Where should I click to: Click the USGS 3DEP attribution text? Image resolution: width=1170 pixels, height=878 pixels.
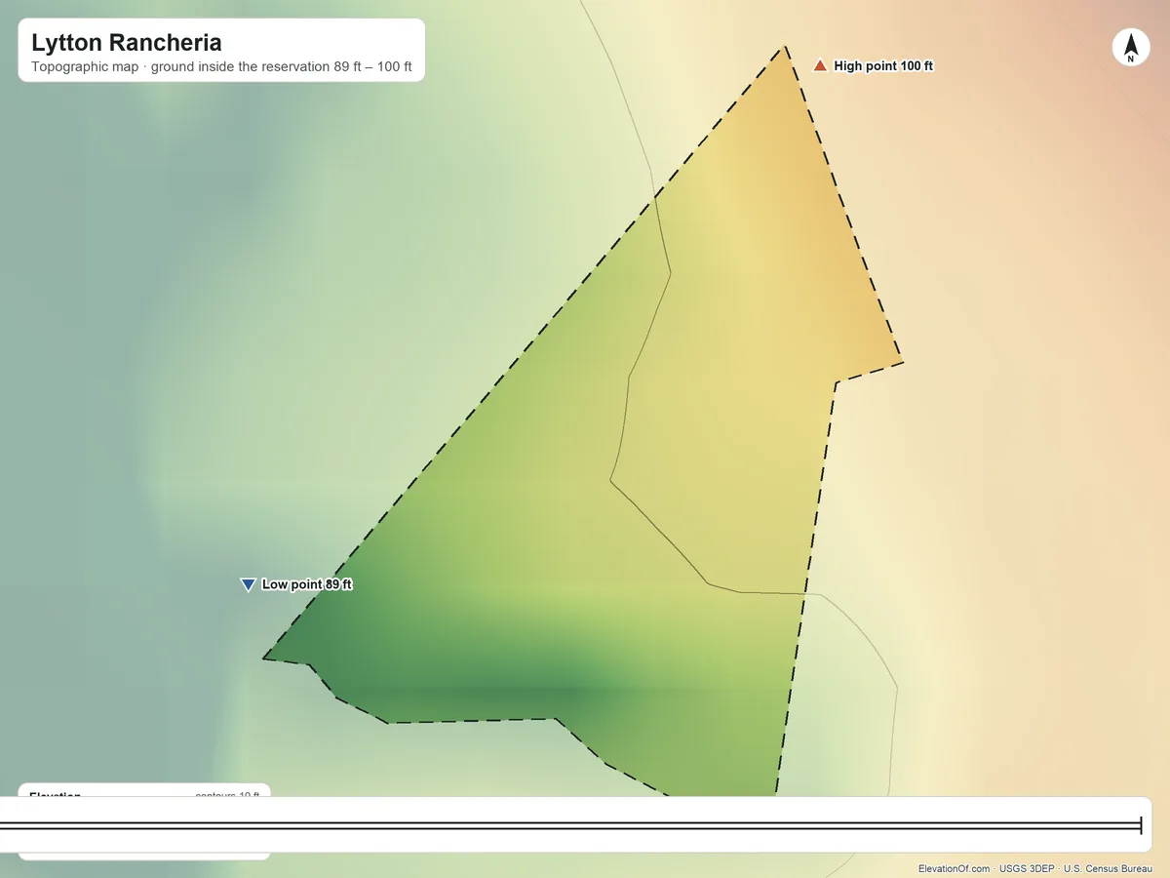tap(1027, 868)
